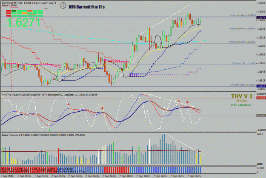The image size is (266, 178).
Task: Click the '1 Sep 2009' date axis label
Action: [7, 176]
